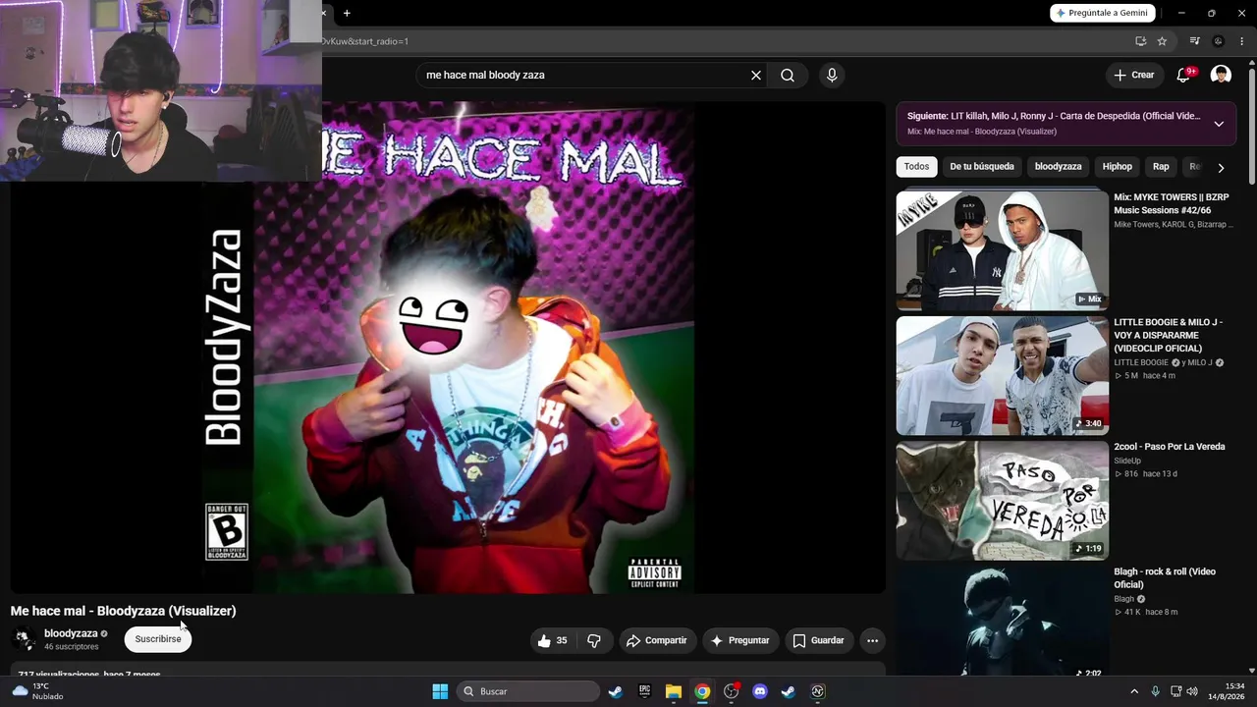
Task: Open File Explorer from the taskbar
Action: [x=673, y=691]
